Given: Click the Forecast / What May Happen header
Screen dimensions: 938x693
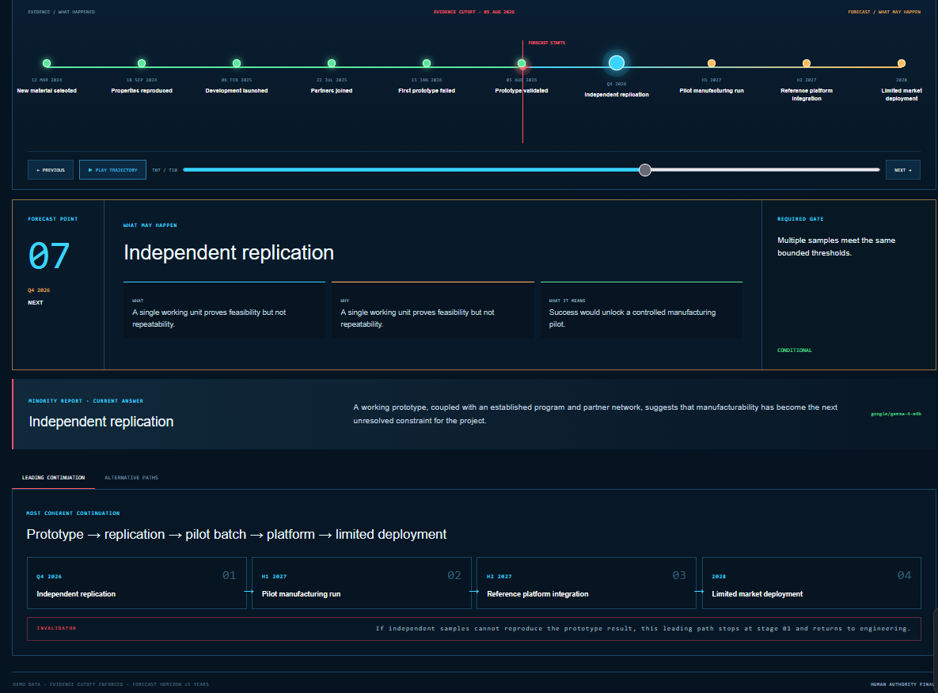Looking at the screenshot, I should point(884,12).
